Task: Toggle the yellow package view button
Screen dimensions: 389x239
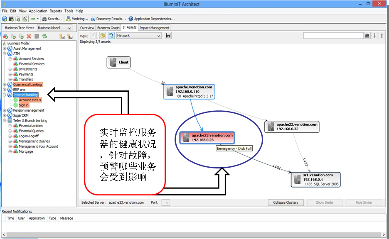Action: 102,36
